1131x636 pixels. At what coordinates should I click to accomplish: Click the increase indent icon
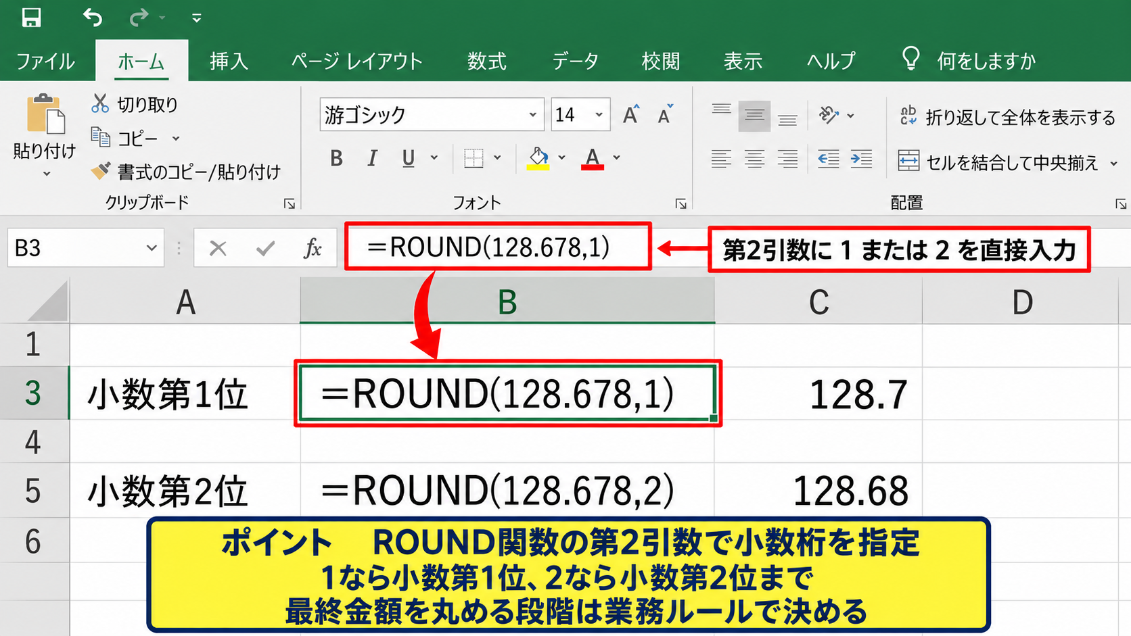pos(861,159)
